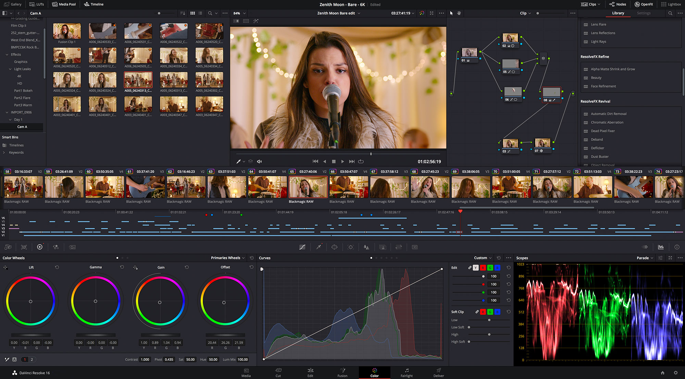The width and height of the screenshot is (685, 379).
Task: Click the Curves panel icon
Action: pos(302,246)
